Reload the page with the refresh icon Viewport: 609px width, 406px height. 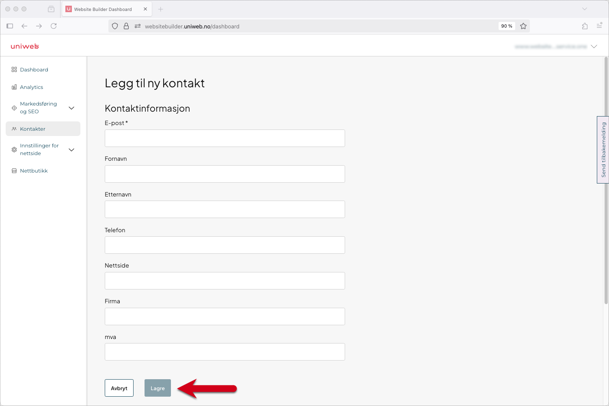(x=54, y=26)
